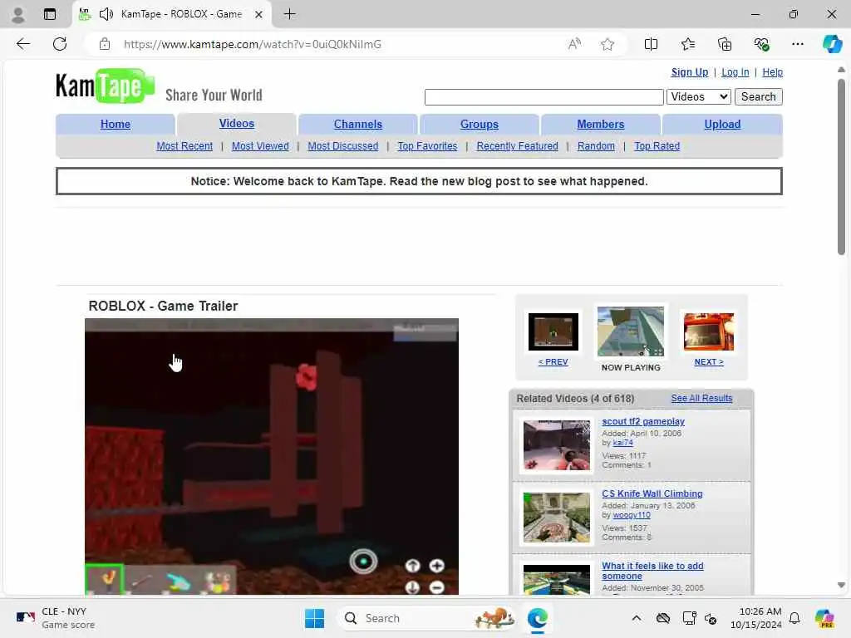The width and height of the screenshot is (851, 638).
Task: Open the Collections icon
Action: tap(725, 44)
